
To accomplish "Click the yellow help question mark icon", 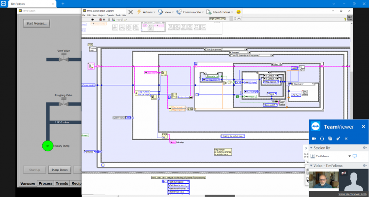I will pos(345,20).
